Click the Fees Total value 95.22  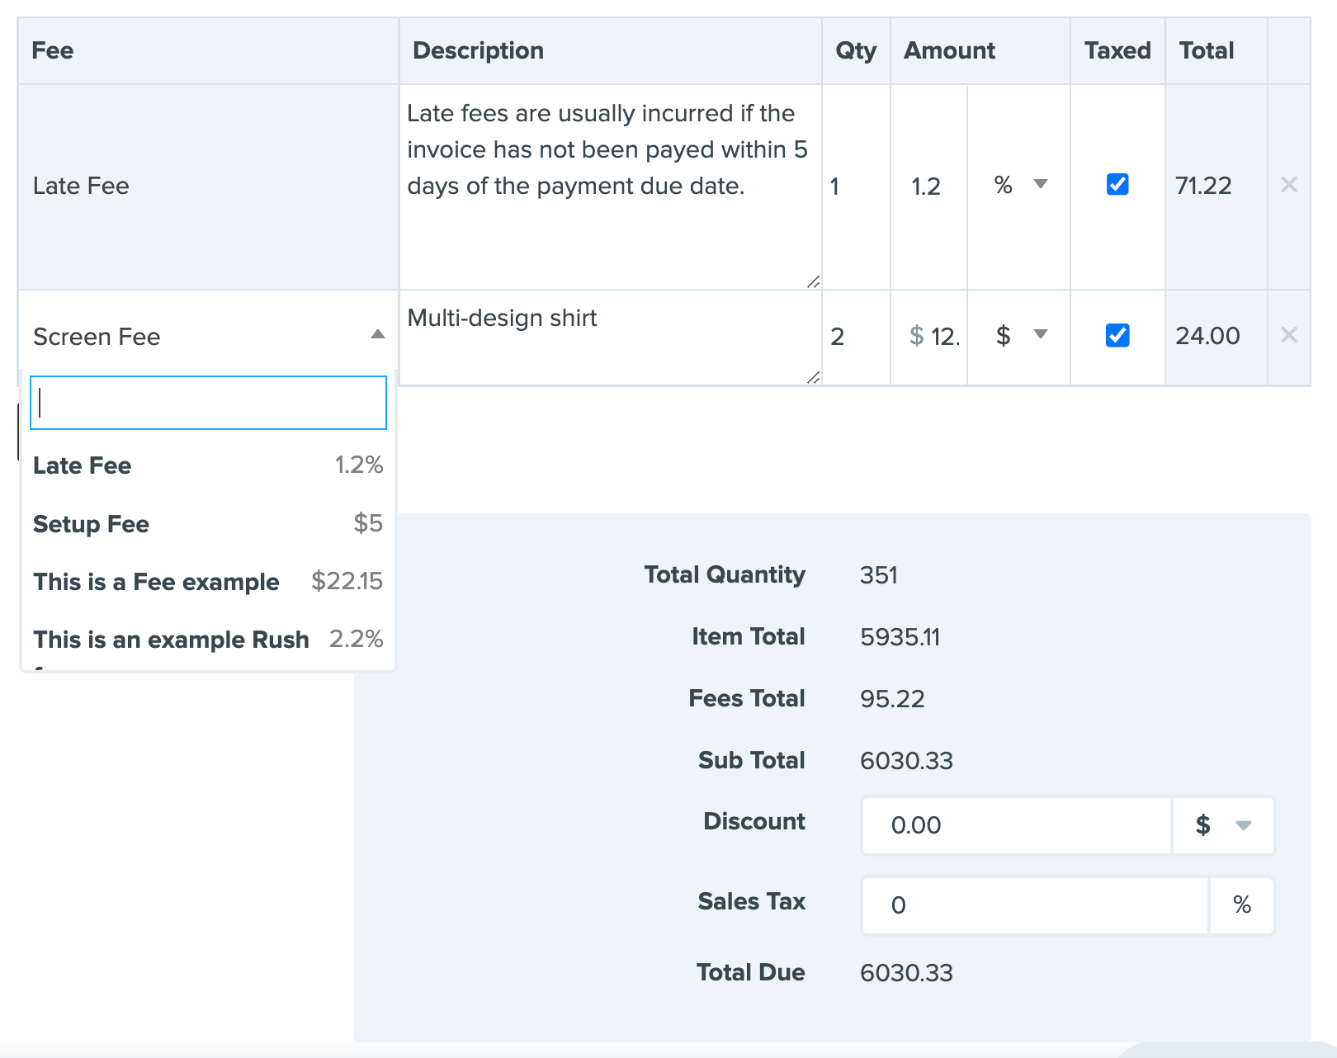pos(892,699)
